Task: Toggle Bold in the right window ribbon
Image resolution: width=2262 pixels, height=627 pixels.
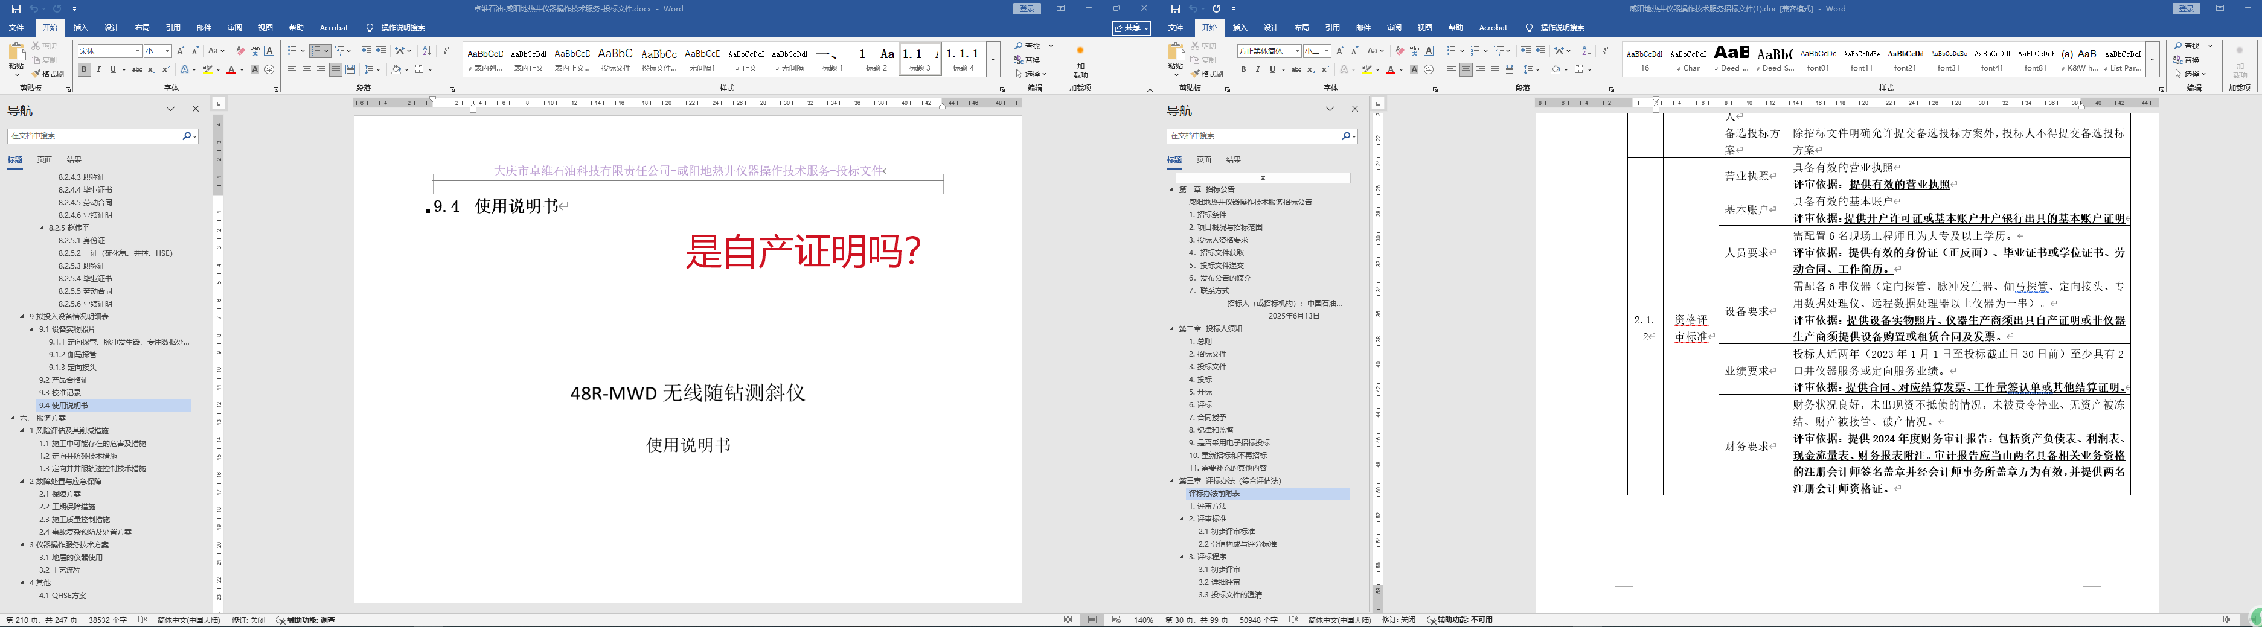Action: click(1243, 69)
